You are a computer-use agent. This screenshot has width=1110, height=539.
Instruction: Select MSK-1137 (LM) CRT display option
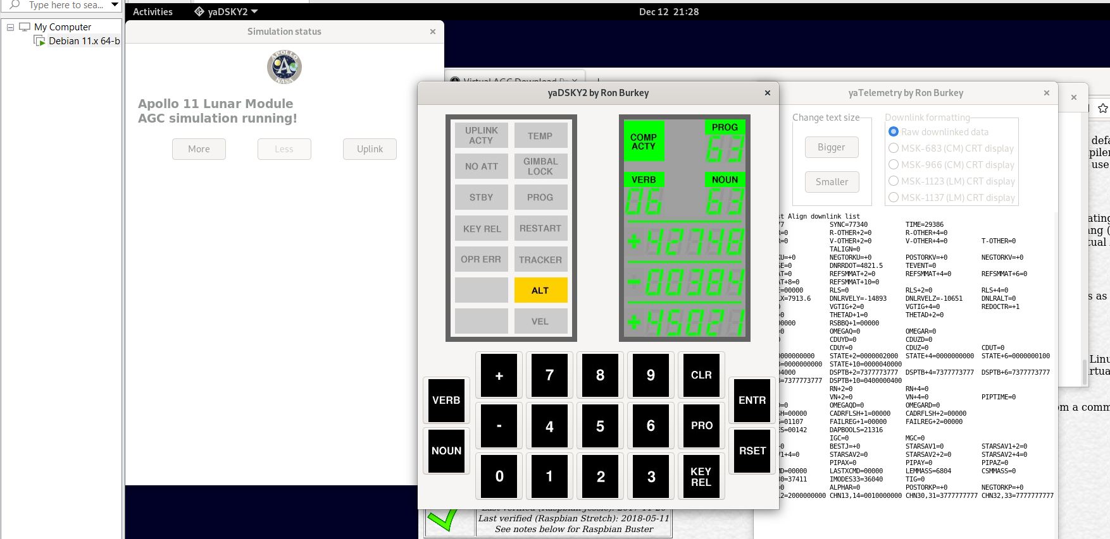tap(952, 198)
